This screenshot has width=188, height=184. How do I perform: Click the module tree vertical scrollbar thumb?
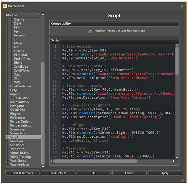43,113
